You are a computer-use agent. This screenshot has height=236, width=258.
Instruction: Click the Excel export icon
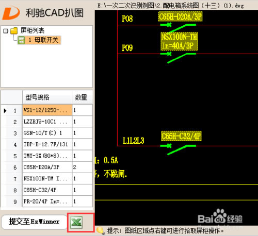(x=76, y=223)
